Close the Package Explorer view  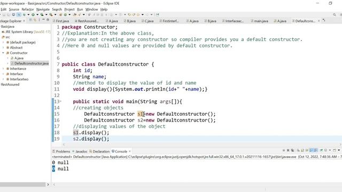[x=24, y=21]
